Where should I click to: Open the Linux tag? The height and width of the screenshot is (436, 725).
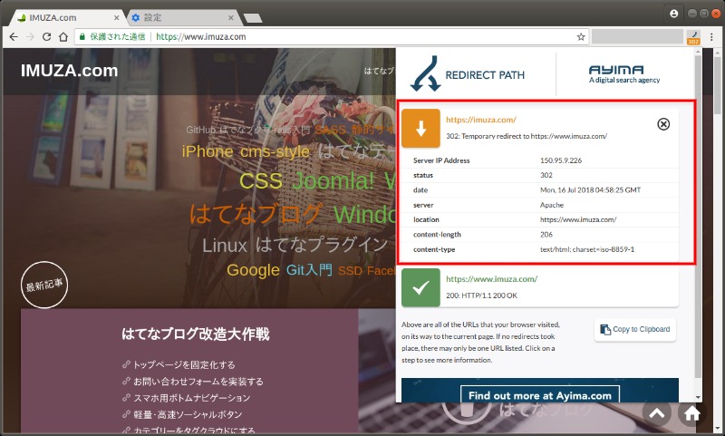click(x=225, y=245)
